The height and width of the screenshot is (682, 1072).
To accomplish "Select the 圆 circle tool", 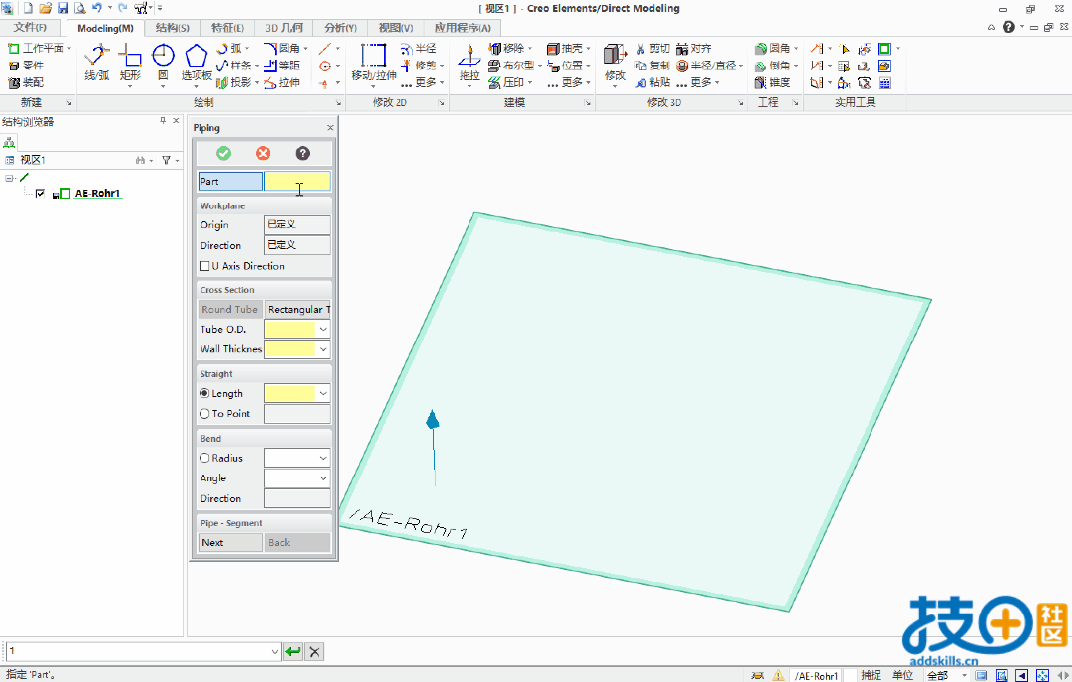I will pyautogui.click(x=163, y=63).
